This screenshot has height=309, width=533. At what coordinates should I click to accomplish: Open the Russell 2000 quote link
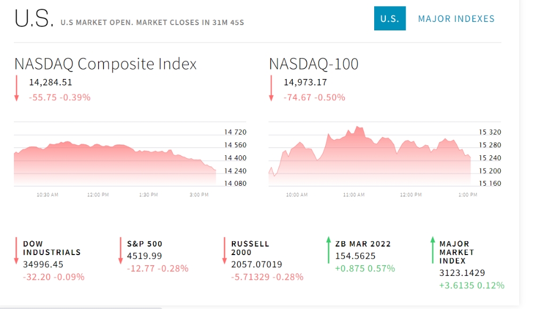(250, 248)
